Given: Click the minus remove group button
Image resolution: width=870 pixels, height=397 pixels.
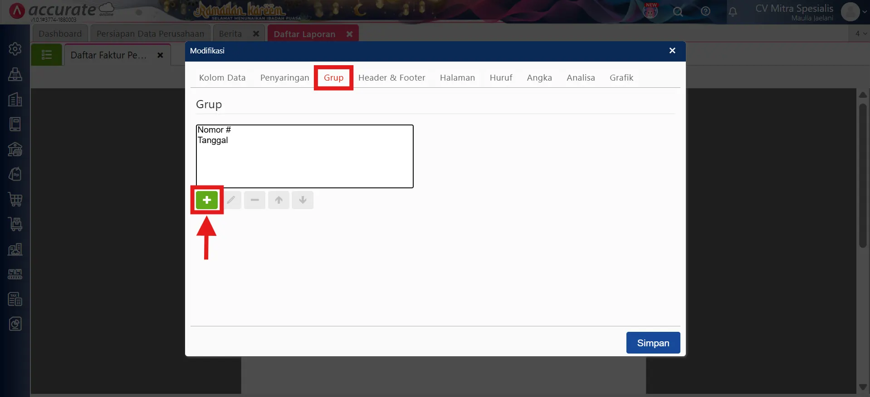Looking at the screenshot, I should pyautogui.click(x=254, y=200).
